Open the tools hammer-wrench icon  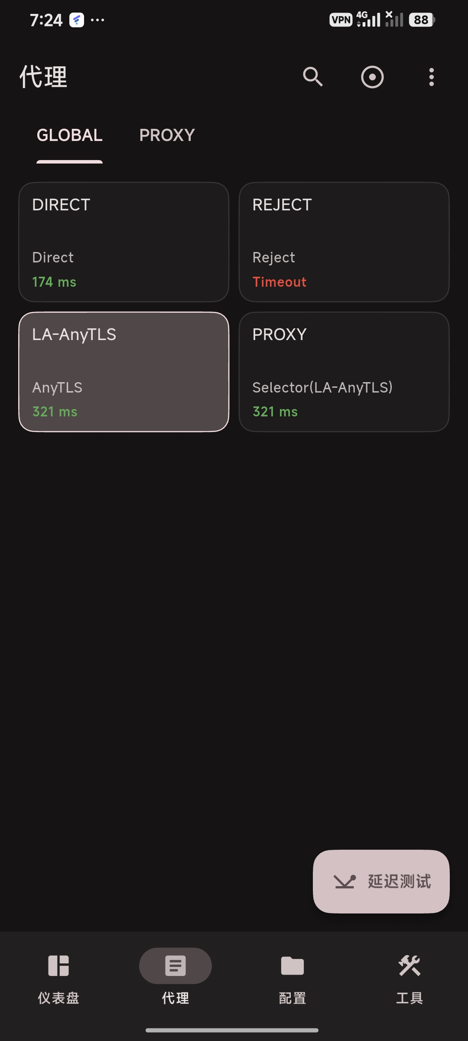point(409,966)
